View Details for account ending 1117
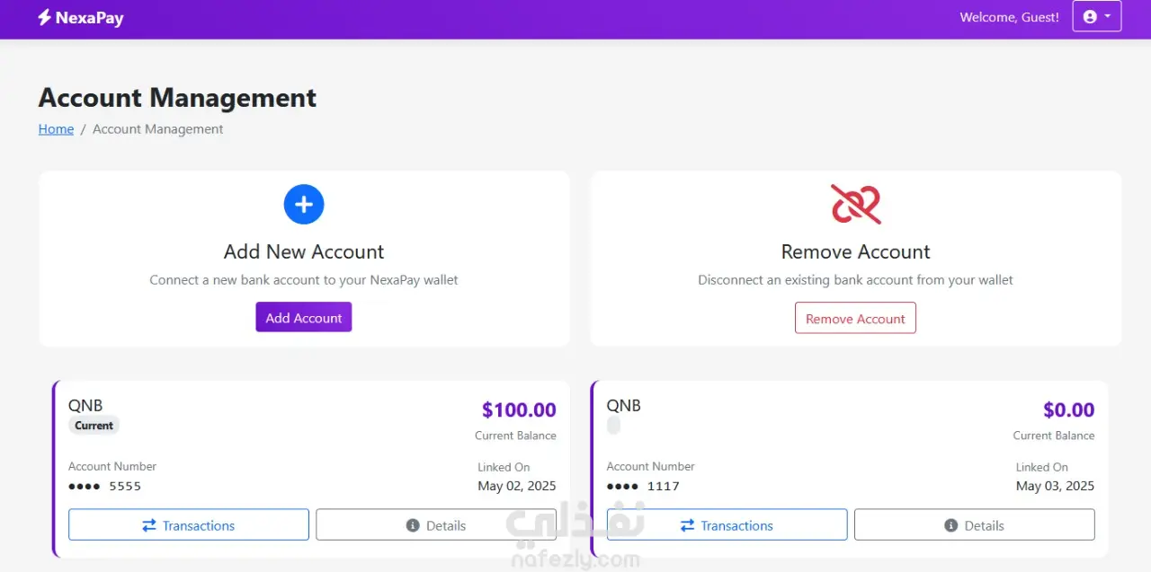 (974, 525)
